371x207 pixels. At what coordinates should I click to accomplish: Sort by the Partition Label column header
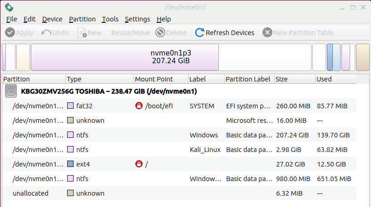249,79
